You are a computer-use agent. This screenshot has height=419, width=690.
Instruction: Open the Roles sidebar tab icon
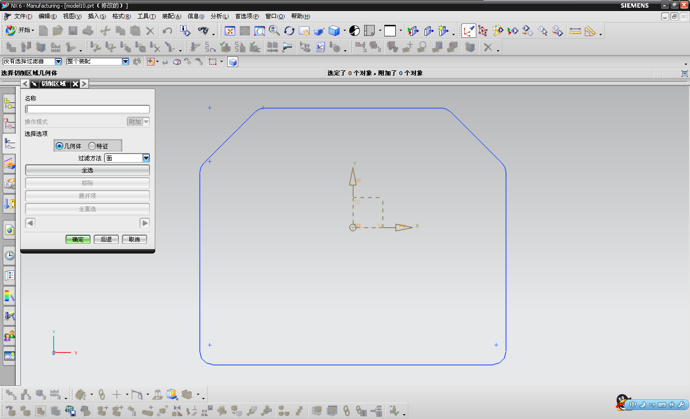[9, 336]
